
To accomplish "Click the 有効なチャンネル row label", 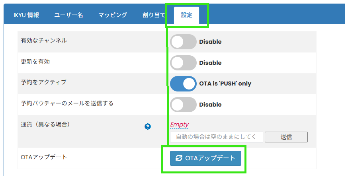I will (44, 41).
